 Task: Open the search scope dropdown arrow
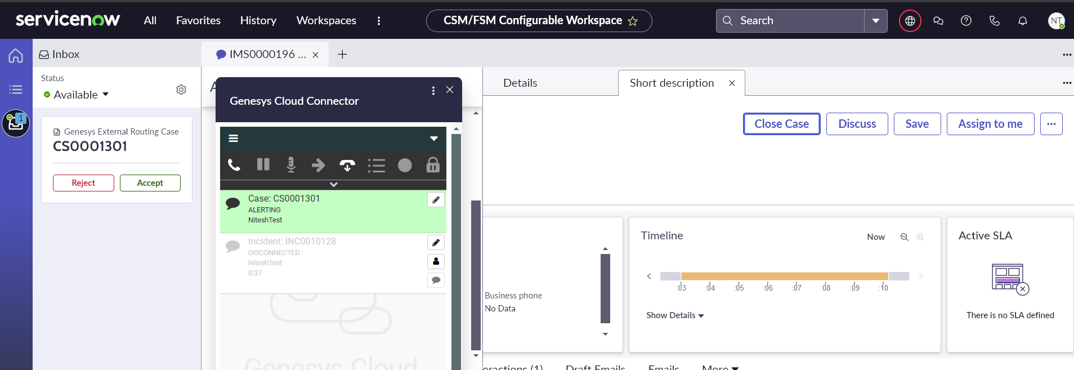point(876,21)
